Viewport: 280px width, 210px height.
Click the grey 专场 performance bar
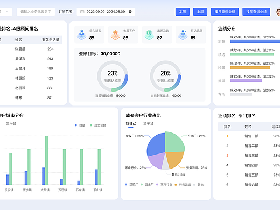(241, 94)
